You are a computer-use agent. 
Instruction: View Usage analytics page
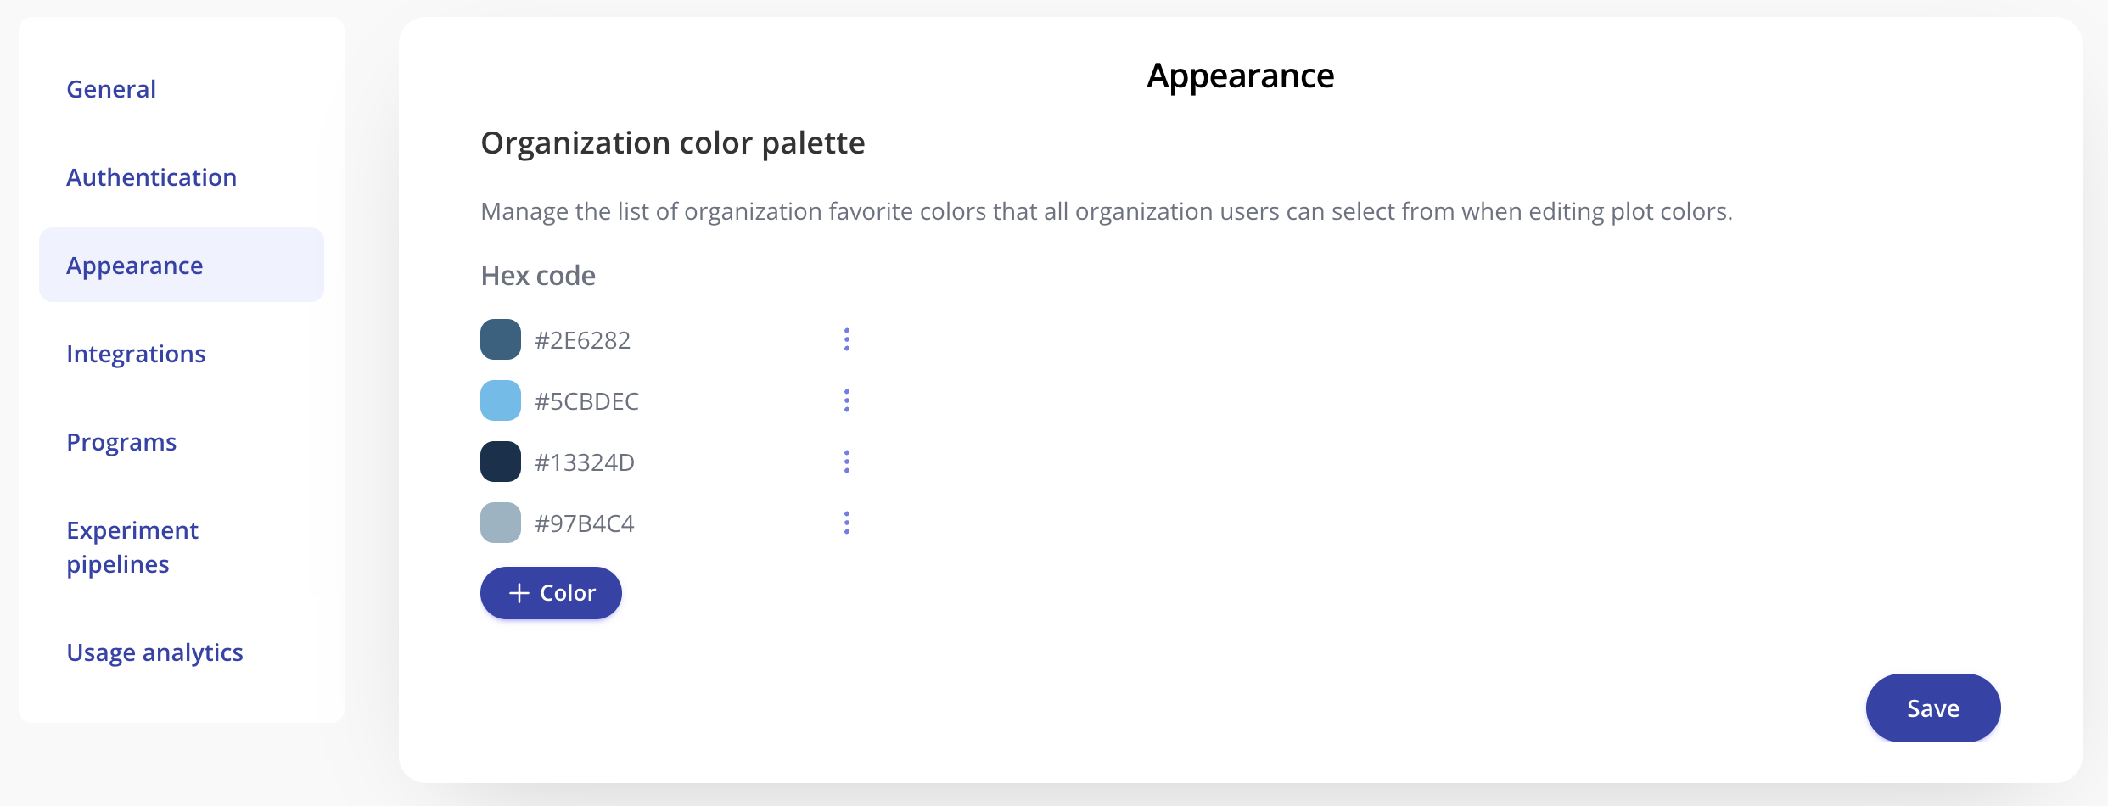click(x=154, y=652)
